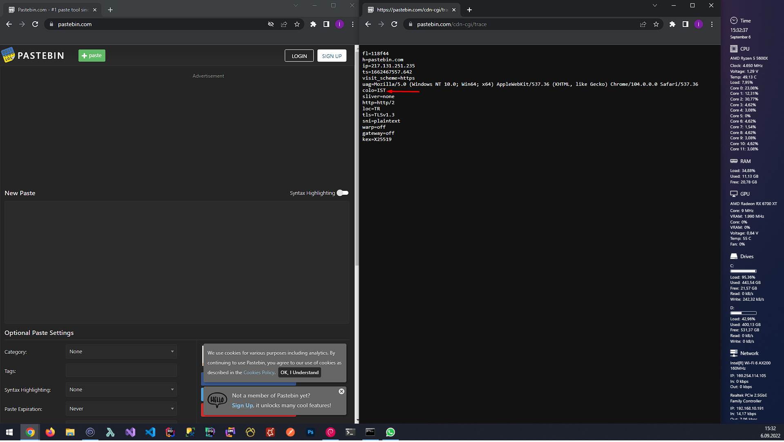Launch Firefox from the taskbar
784x442 pixels.
(x=50, y=432)
